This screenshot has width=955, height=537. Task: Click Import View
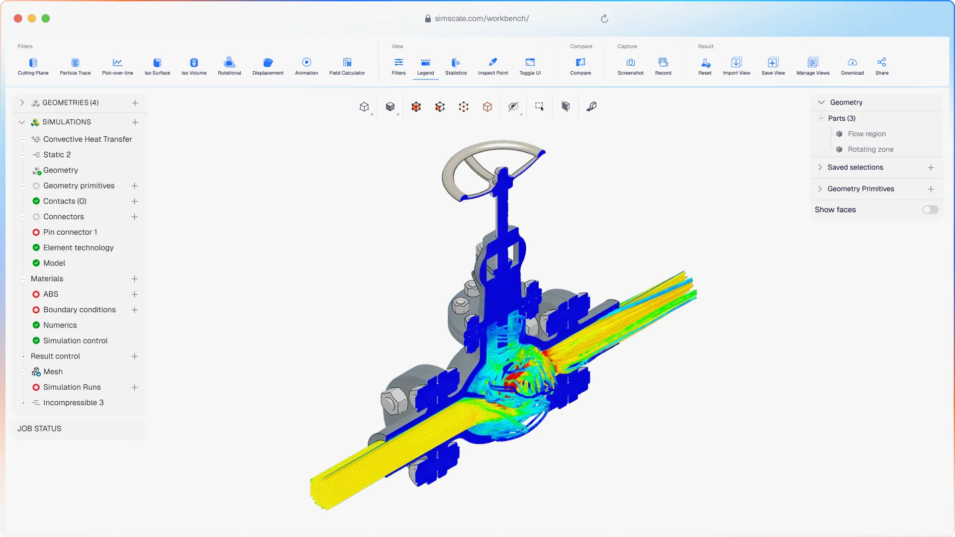pyautogui.click(x=737, y=67)
